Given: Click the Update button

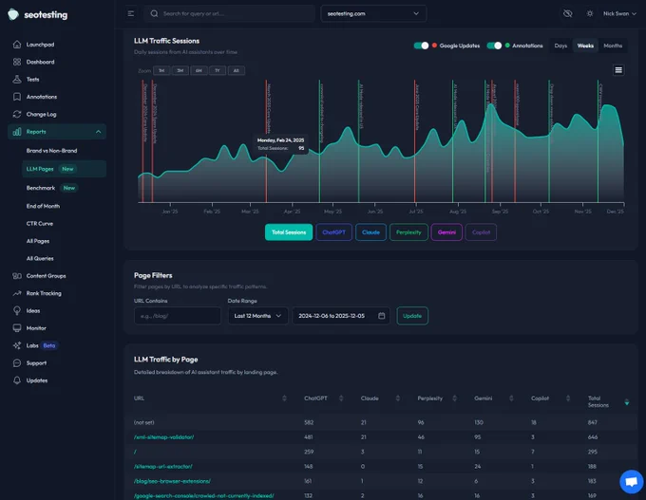Looking at the screenshot, I should [412, 316].
